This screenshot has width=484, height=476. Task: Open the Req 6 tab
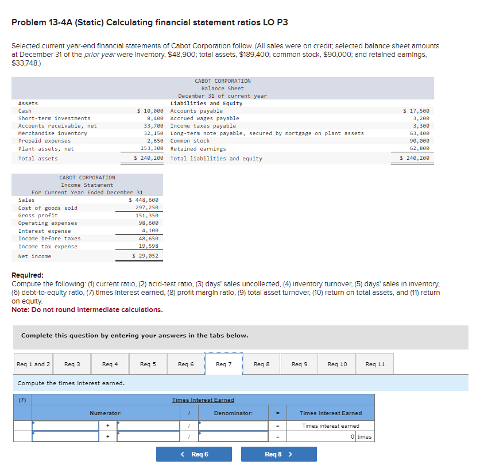click(x=185, y=363)
